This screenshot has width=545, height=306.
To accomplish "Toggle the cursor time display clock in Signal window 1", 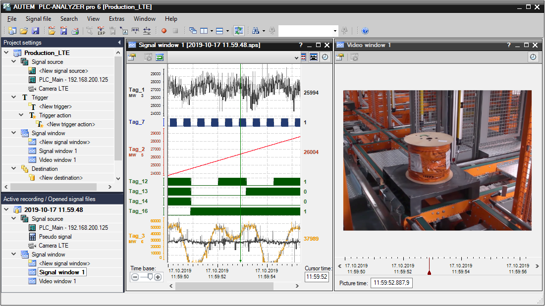I will (x=325, y=57).
